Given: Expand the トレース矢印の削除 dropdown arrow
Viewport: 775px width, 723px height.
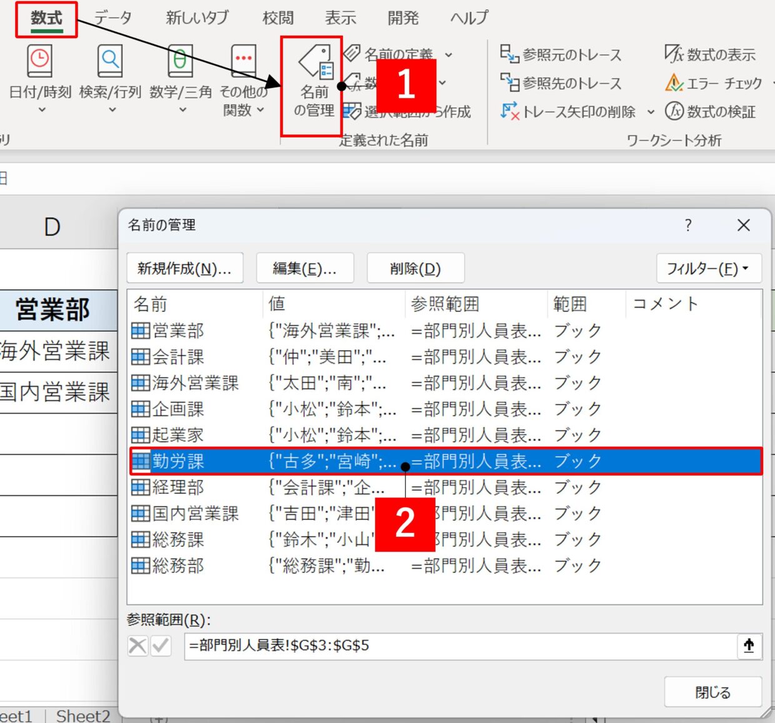Looking at the screenshot, I should [651, 112].
